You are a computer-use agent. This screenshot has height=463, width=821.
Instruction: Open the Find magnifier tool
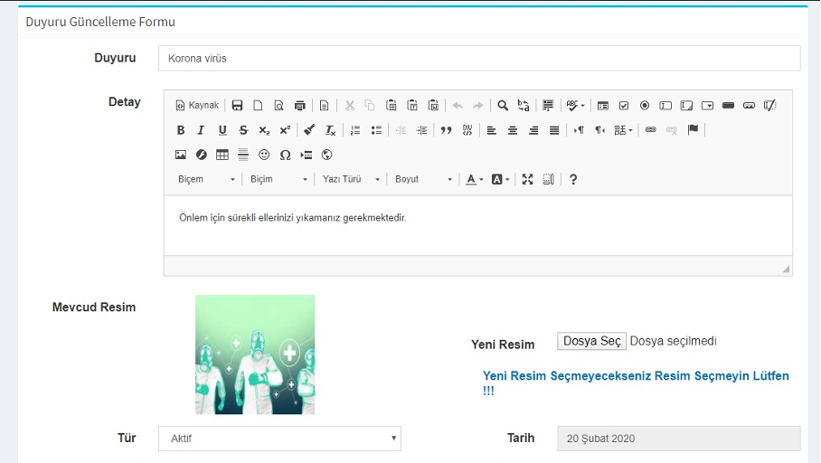point(503,105)
